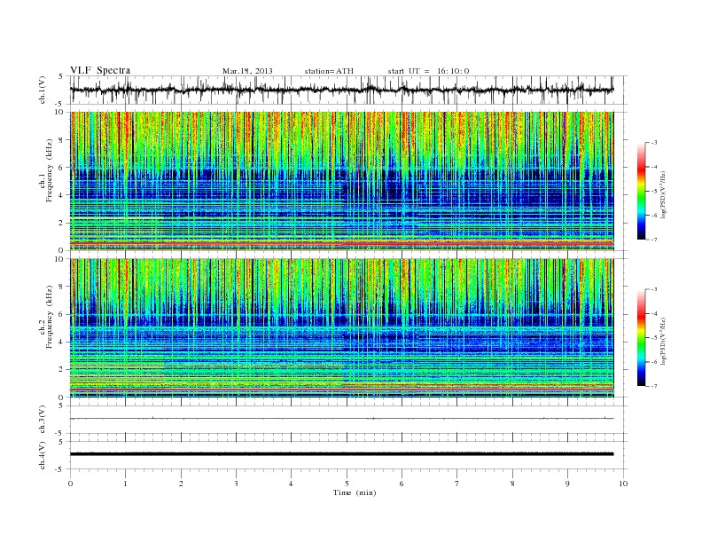
Task: Click the "-7" tick on ch.1 colorbar
Action: pos(654,240)
